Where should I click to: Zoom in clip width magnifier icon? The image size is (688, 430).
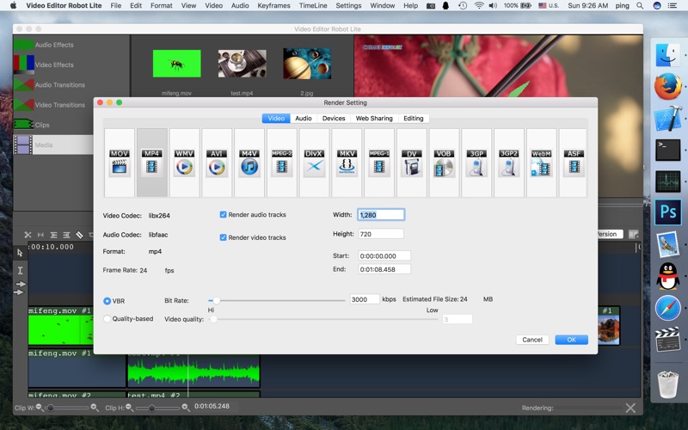click(x=95, y=408)
